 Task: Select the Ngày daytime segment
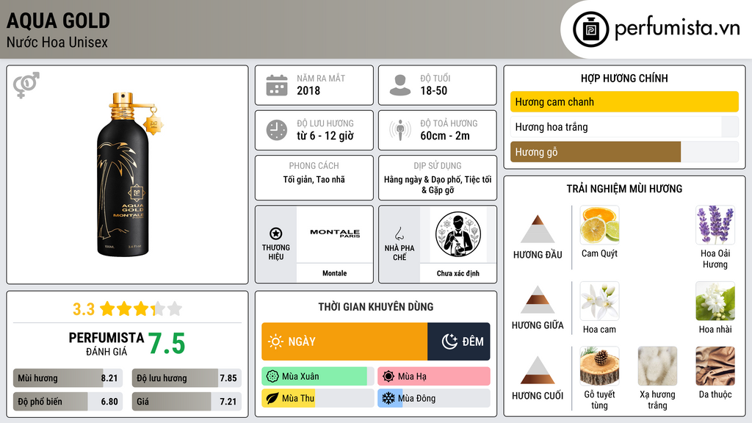(344, 341)
